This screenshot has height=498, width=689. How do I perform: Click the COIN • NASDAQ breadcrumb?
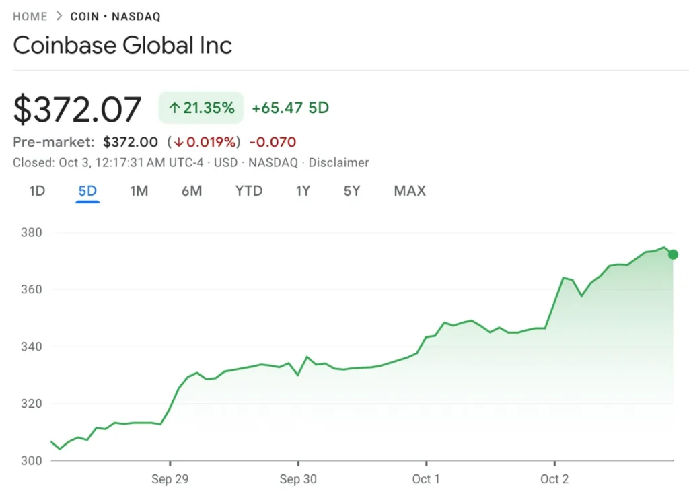point(115,16)
